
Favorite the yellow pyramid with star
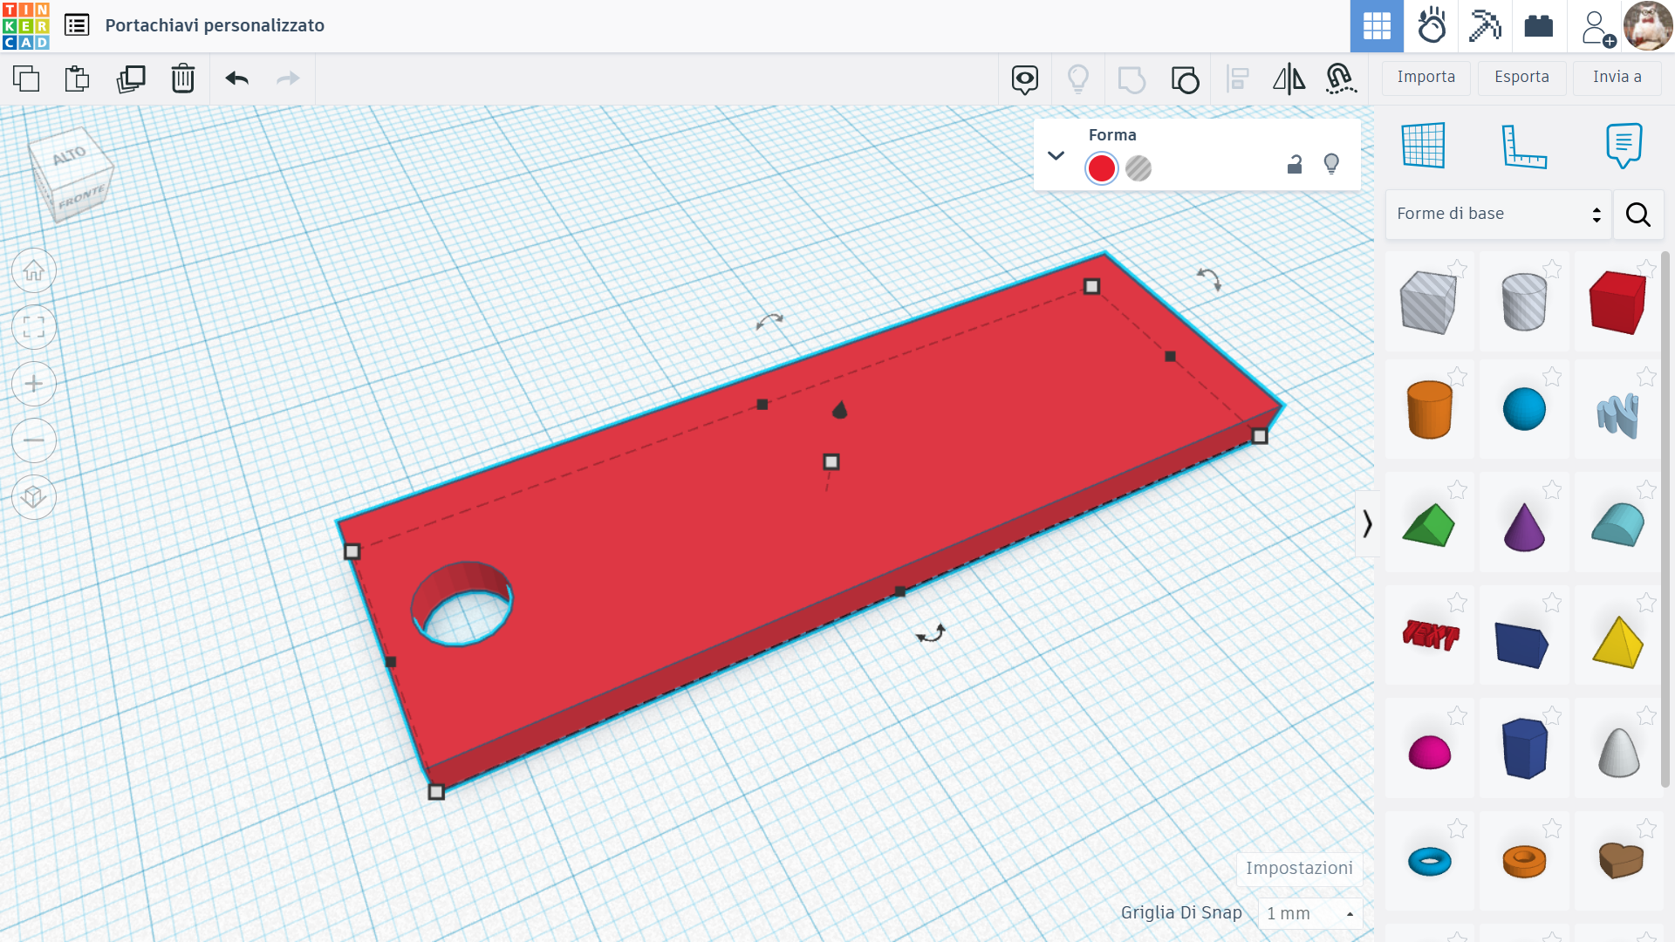pos(1646,603)
